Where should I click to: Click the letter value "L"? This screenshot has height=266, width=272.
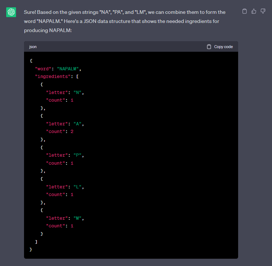tap(77, 187)
